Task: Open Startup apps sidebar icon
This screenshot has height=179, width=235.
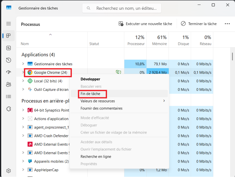Action: pos(9,72)
